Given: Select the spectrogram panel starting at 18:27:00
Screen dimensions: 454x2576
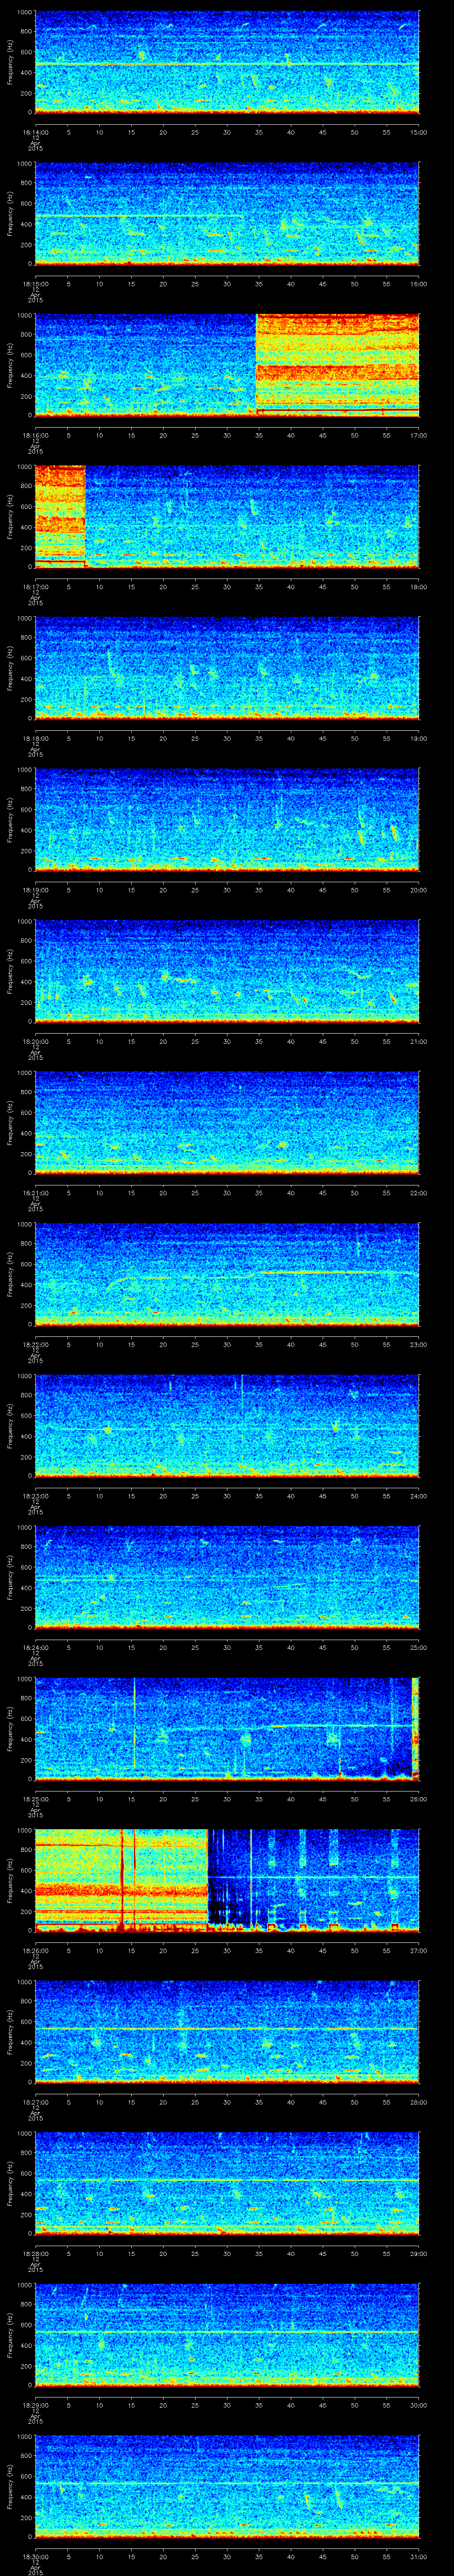Looking at the screenshot, I should pyautogui.click(x=227, y=2032).
